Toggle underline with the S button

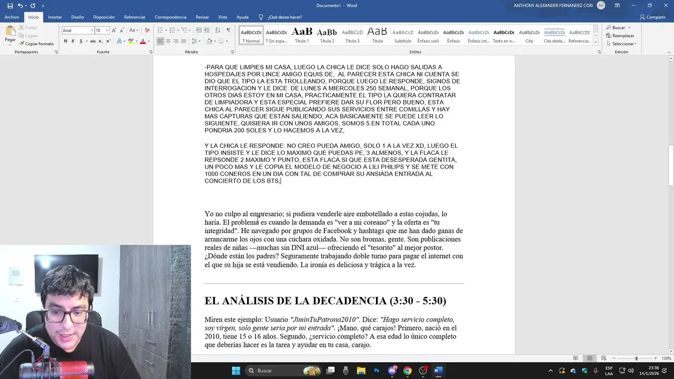81,41
